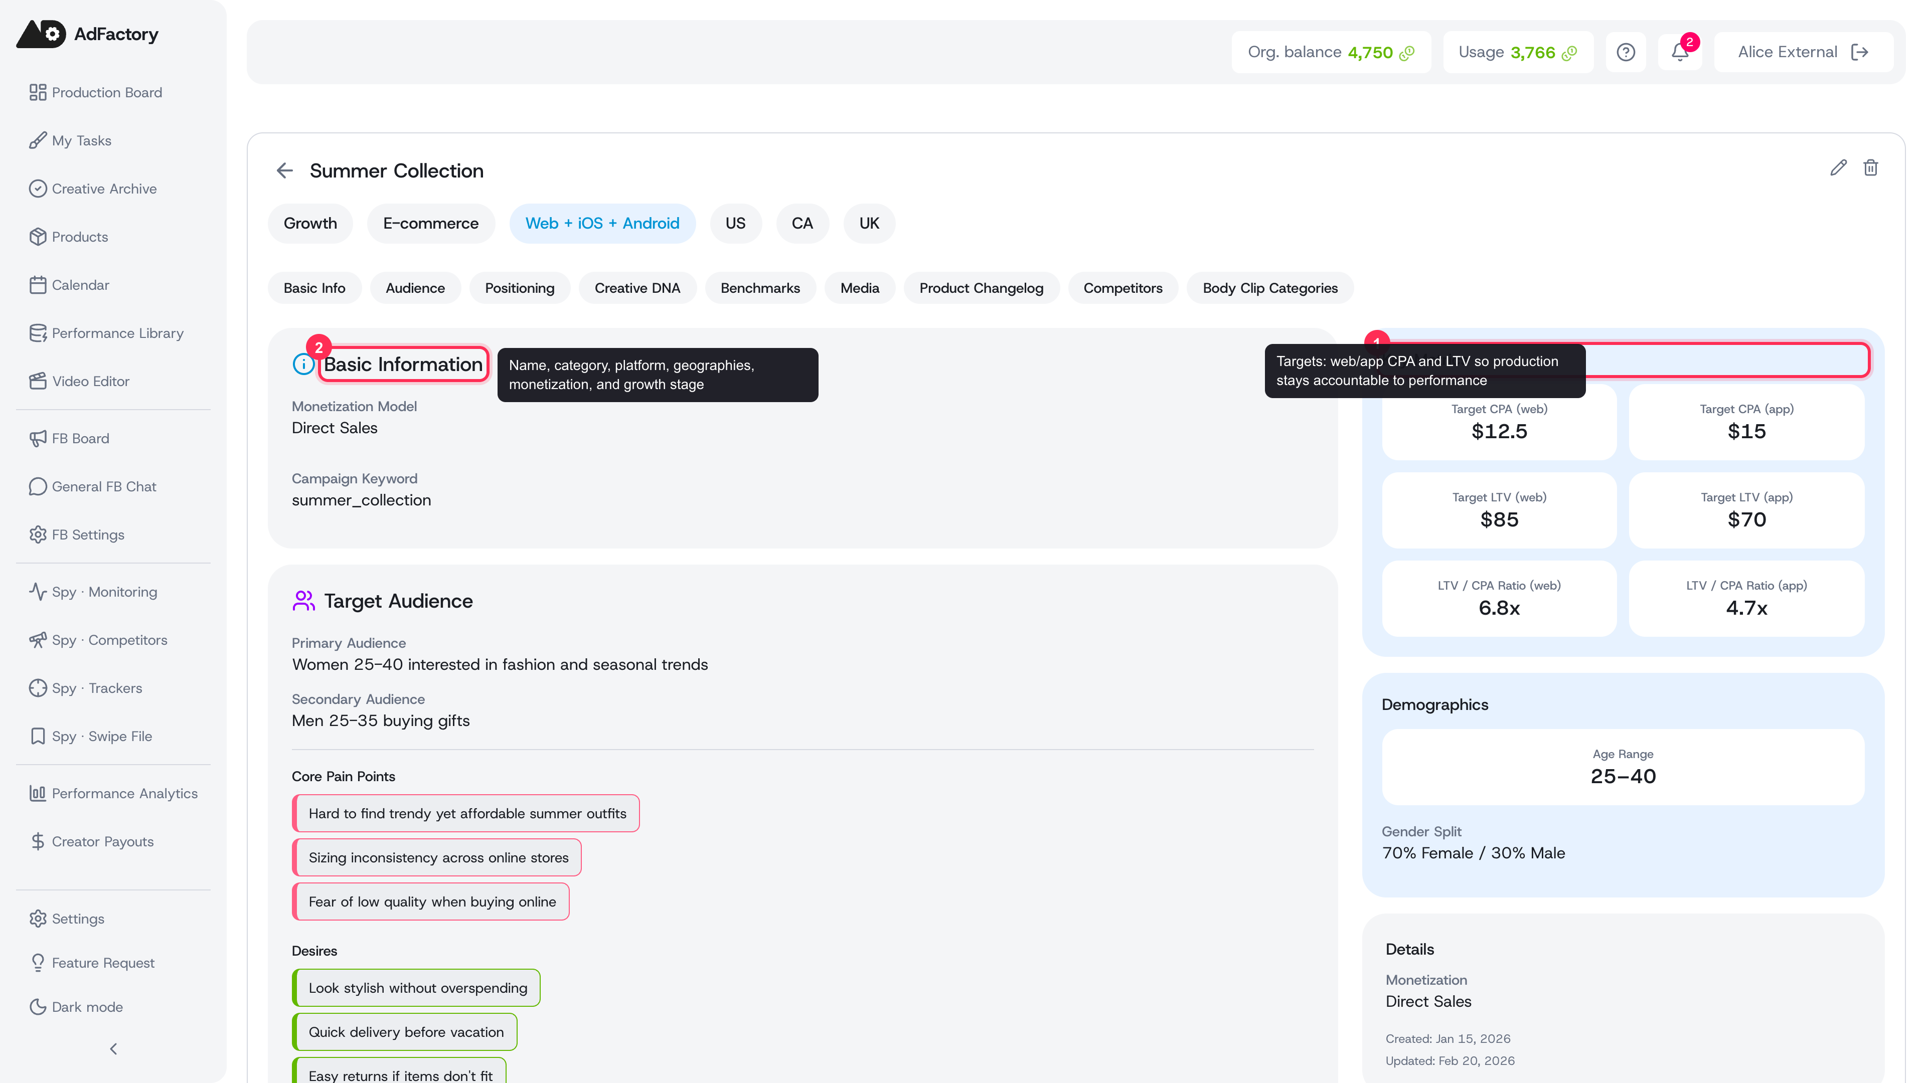Viewport: 1926px width, 1083px height.
Task: Open the Benchmarks tab
Action: click(x=760, y=288)
